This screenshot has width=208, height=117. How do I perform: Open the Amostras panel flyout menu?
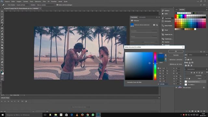point(207,9)
